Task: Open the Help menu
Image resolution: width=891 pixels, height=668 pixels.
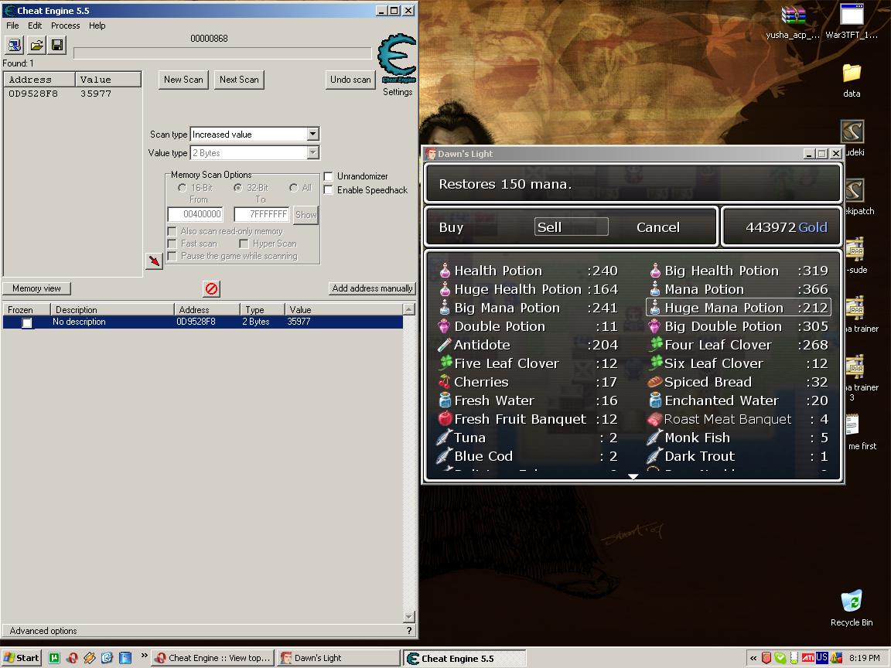Action: (x=97, y=26)
